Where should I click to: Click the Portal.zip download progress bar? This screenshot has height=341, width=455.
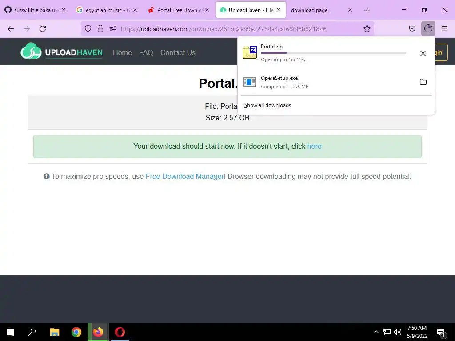[333, 53]
